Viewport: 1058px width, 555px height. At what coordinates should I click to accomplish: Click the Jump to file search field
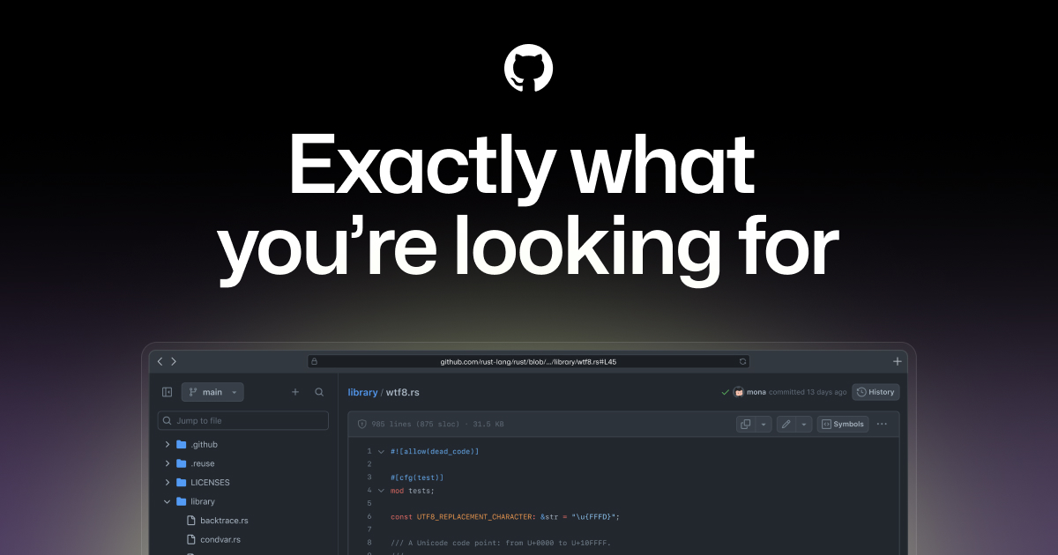[x=243, y=421]
